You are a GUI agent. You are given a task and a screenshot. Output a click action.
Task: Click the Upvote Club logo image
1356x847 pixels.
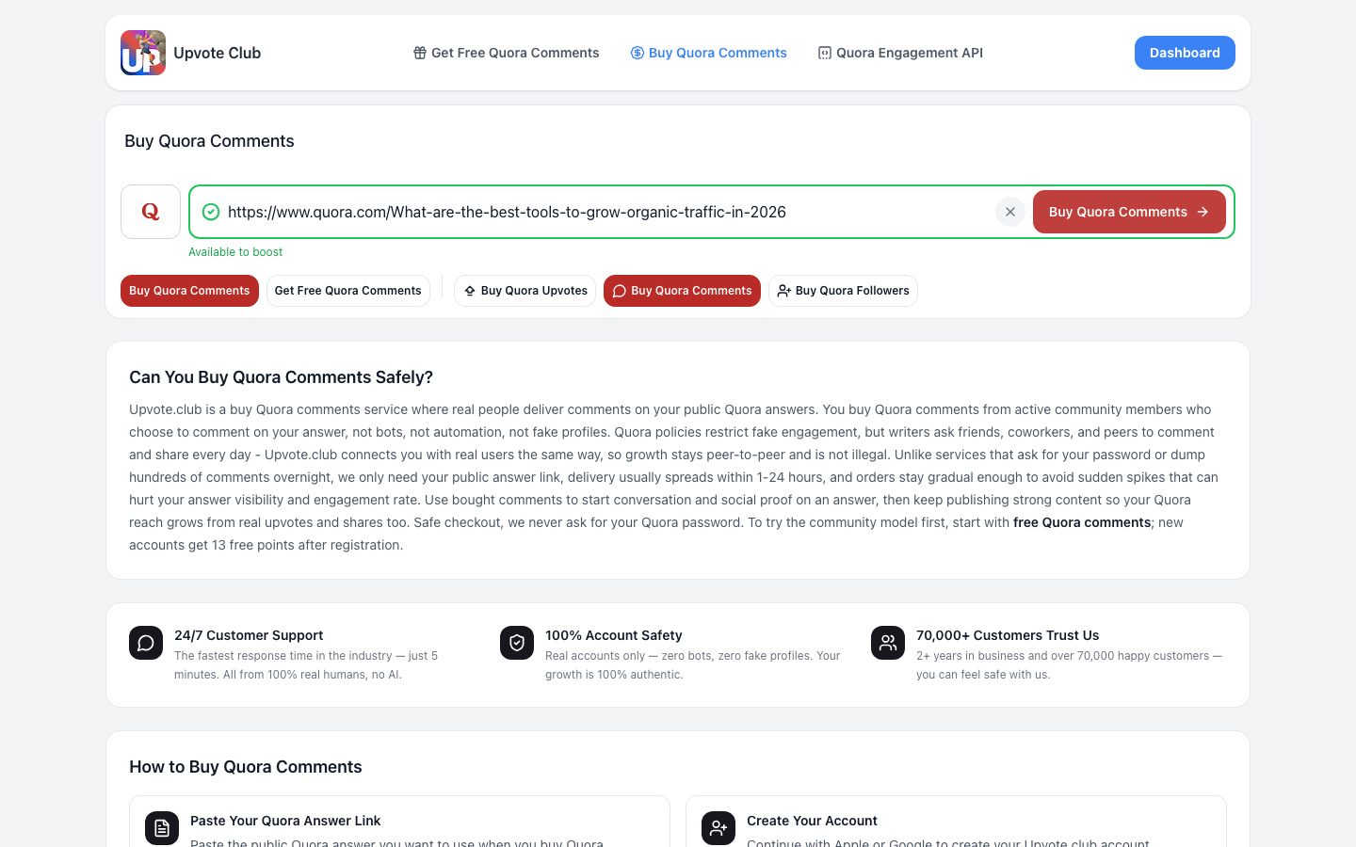143,53
